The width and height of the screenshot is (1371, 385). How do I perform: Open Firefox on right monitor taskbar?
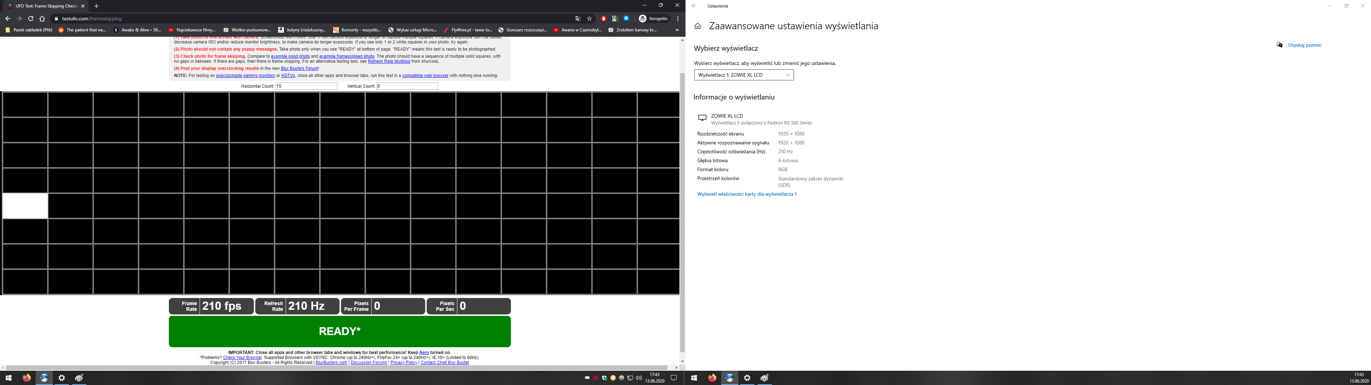712,378
